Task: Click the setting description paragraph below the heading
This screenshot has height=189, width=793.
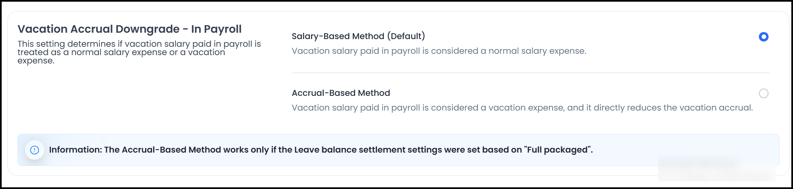Action: (x=139, y=52)
